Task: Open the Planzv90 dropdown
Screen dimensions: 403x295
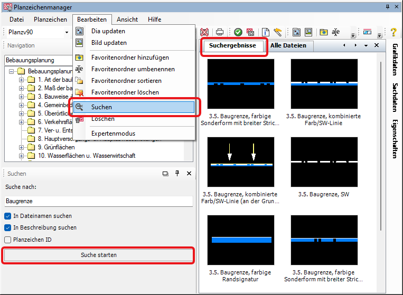Action: 67,32
